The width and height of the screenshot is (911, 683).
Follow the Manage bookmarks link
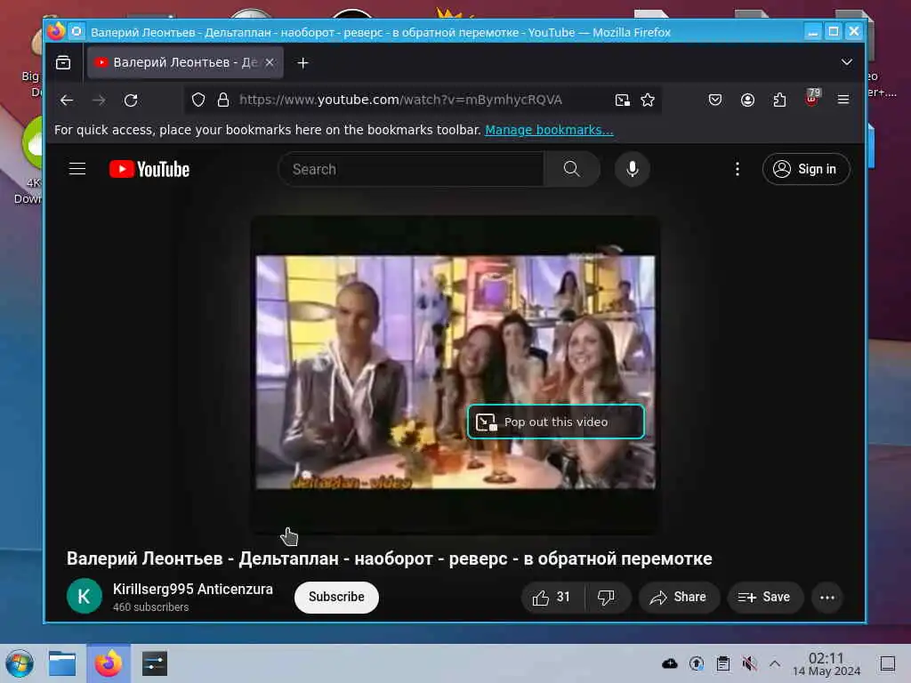[x=549, y=130]
